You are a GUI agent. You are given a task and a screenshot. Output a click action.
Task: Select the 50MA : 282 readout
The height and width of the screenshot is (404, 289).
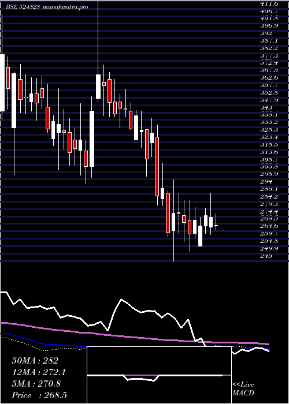[x=35, y=361]
